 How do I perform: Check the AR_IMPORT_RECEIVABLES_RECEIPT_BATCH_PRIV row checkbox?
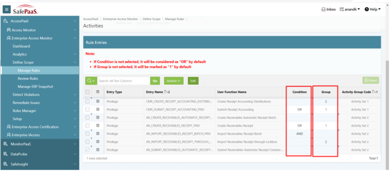tap(88, 133)
